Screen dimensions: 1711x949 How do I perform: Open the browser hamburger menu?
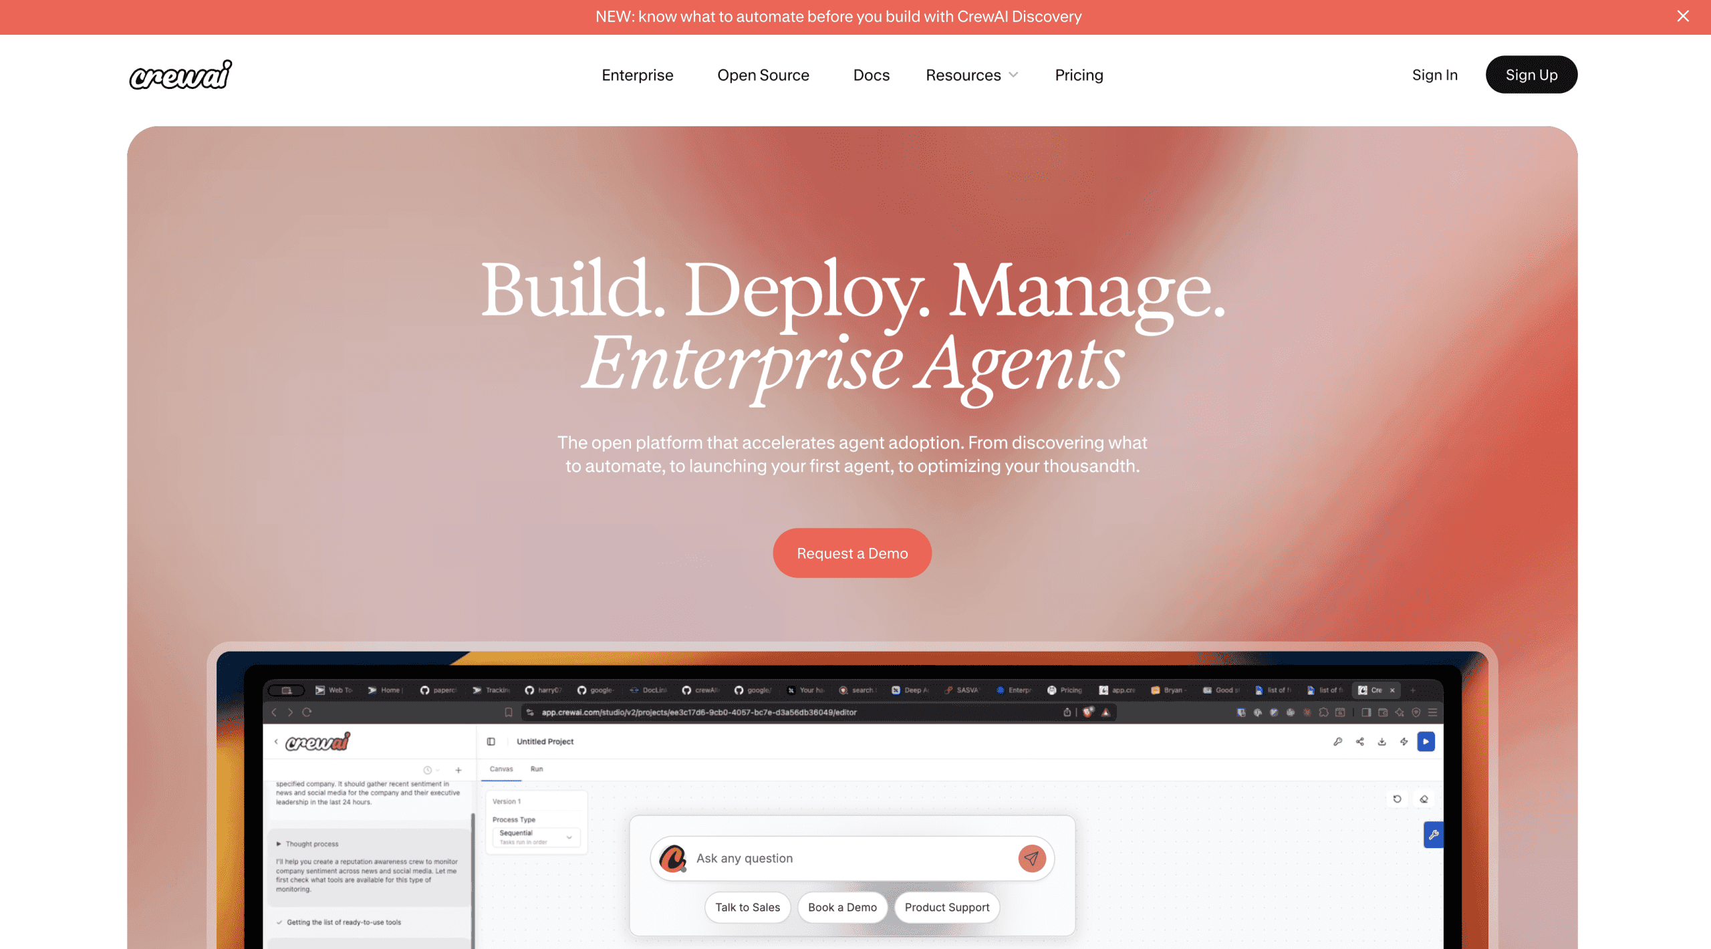coord(1432,712)
